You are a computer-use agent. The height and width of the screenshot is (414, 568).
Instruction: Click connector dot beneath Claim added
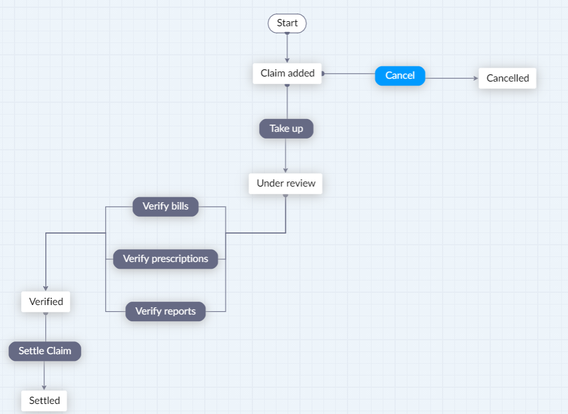click(x=287, y=85)
